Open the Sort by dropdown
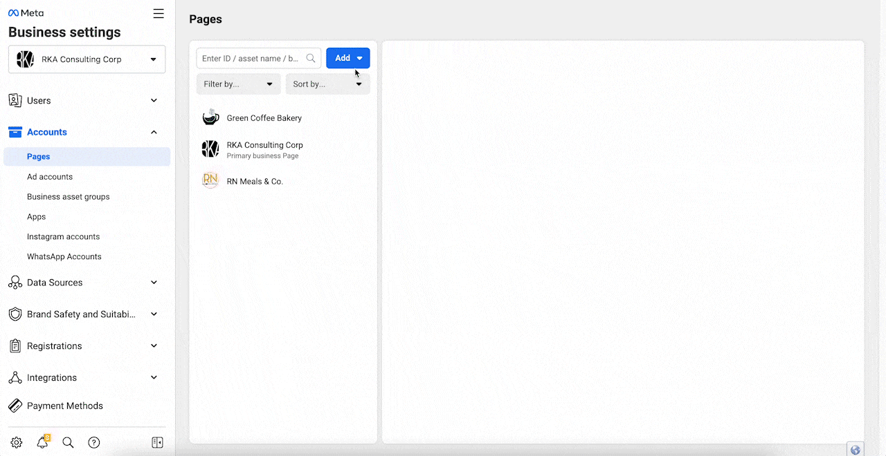 click(x=327, y=84)
